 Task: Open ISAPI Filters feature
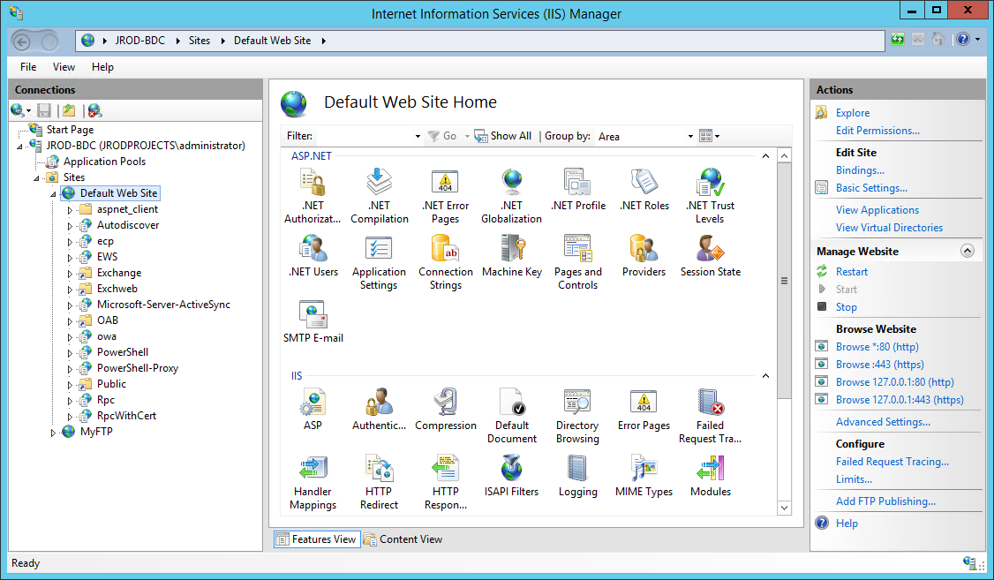[x=512, y=476]
